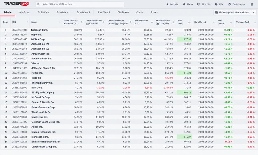Click the Hilfe question mark icon
Viewport: 258px width, 155px height.
click(x=216, y=4)
